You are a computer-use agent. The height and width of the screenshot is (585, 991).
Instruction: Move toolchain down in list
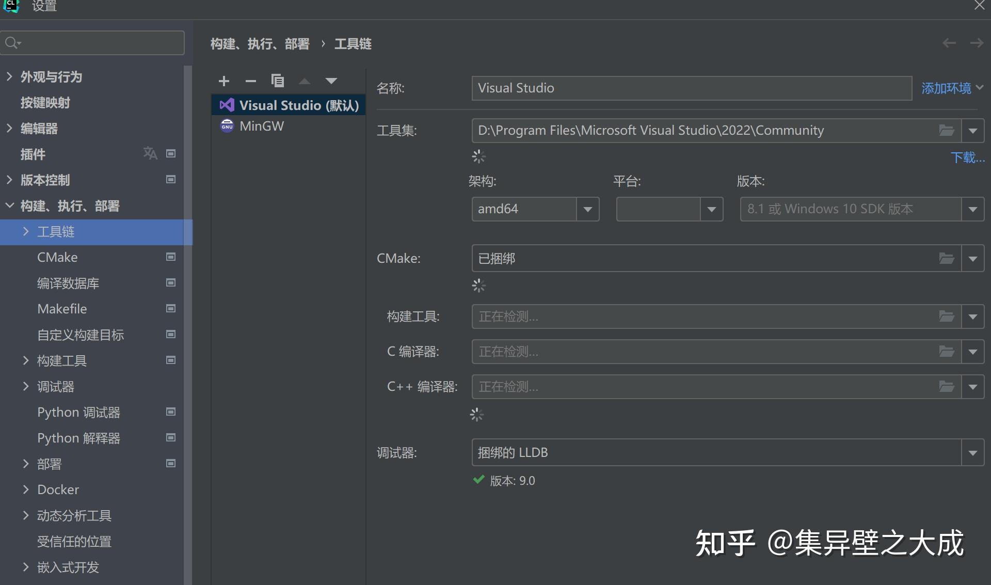pos(331,81)
